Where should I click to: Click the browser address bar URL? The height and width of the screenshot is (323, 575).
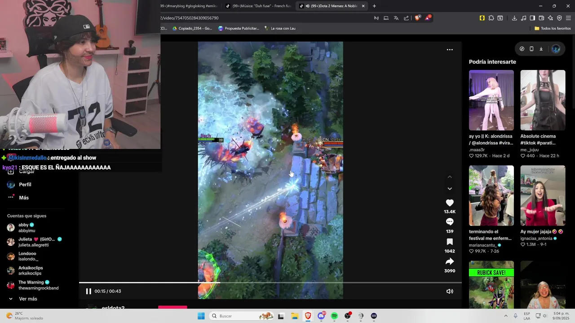click(x=190, y=18)
